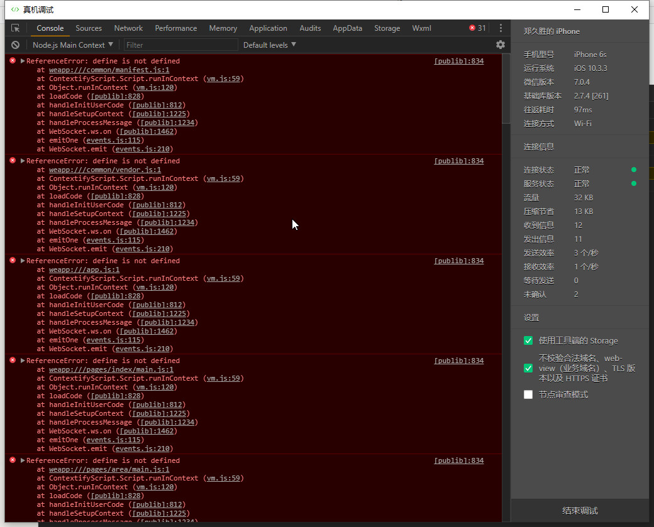Viewport: 654px width, 527px height.
Task: Click the 连接信息 section header
Action: pos(538,146)
